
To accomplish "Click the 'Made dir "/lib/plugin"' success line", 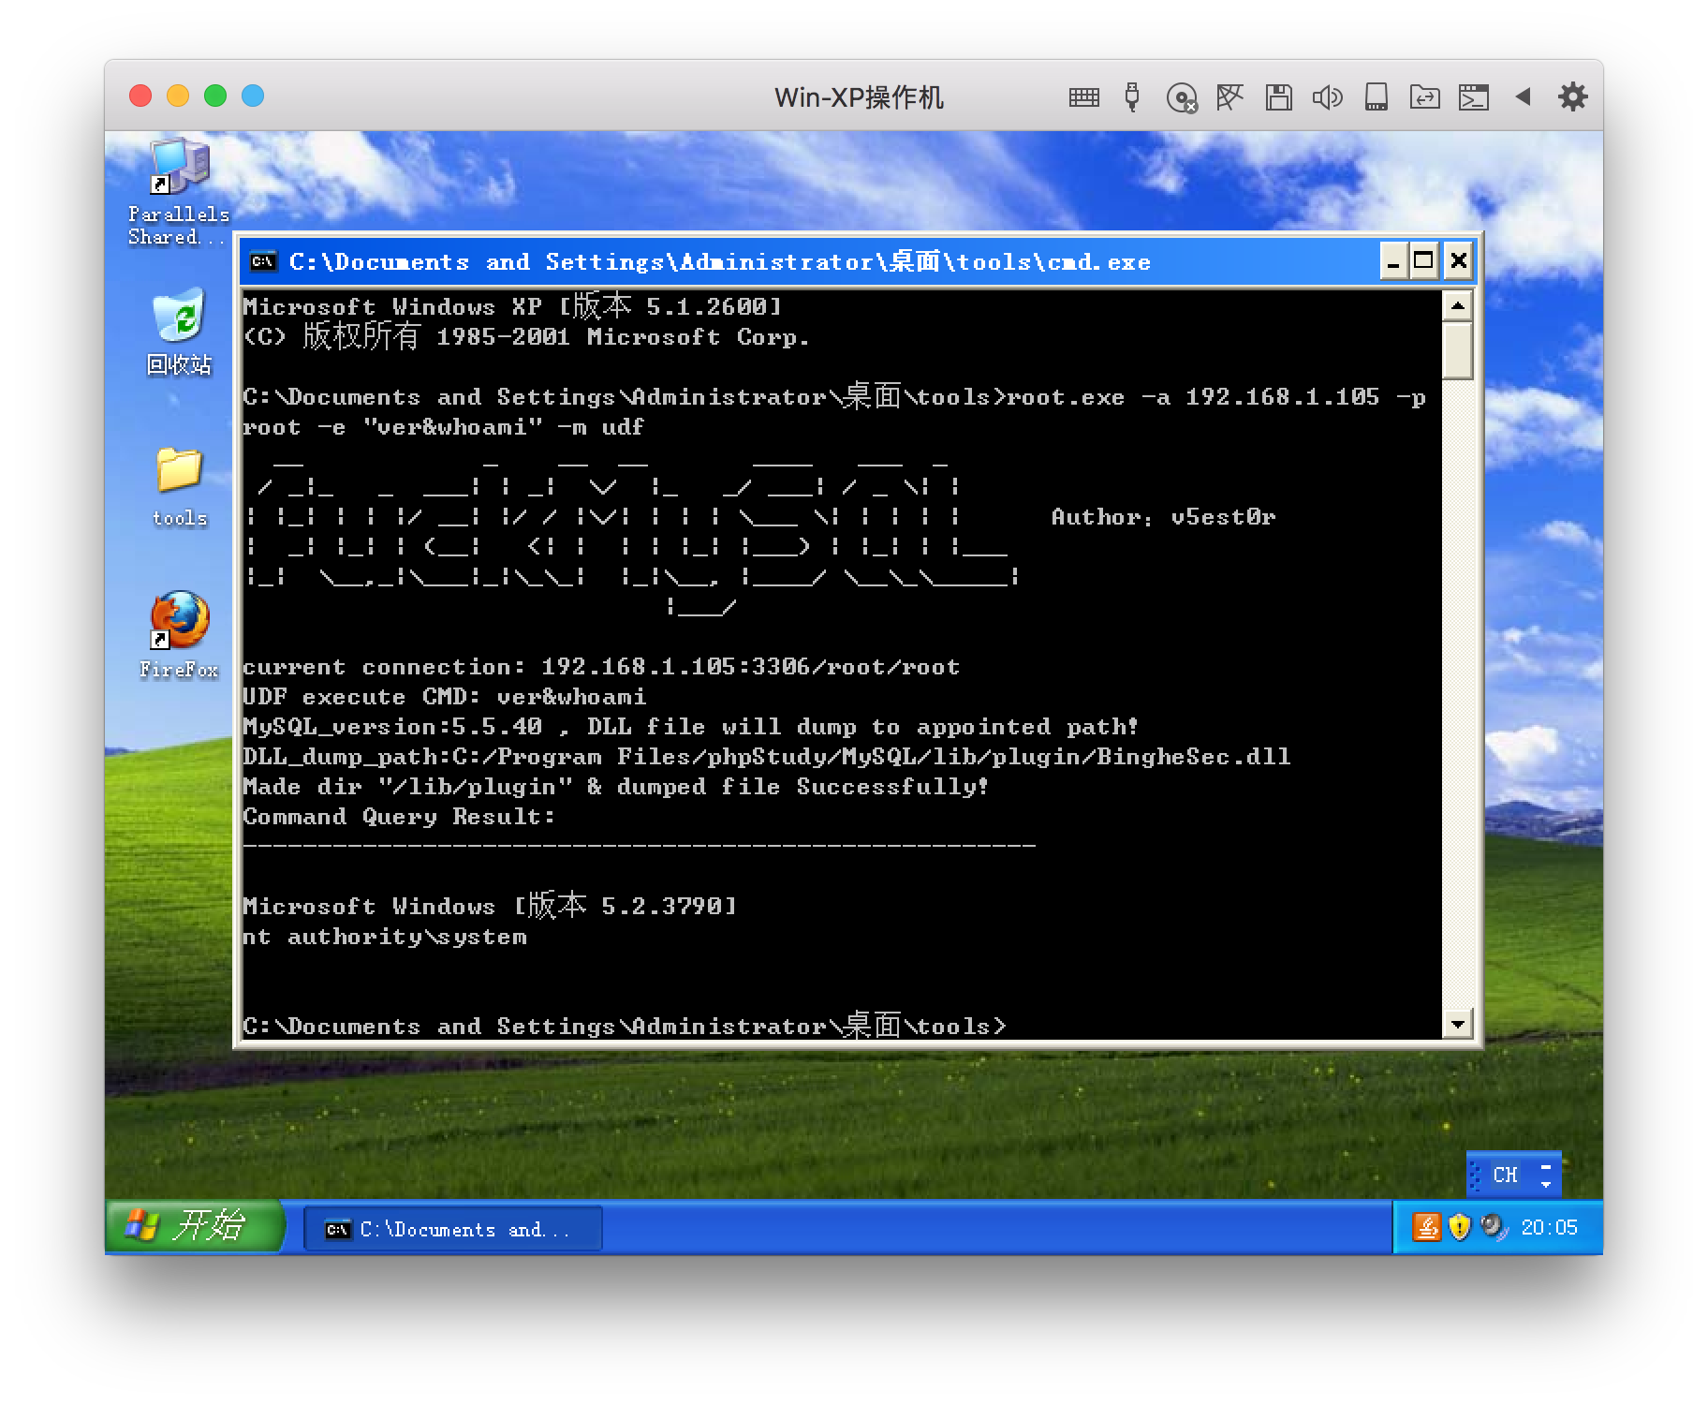I will (615, 787).
